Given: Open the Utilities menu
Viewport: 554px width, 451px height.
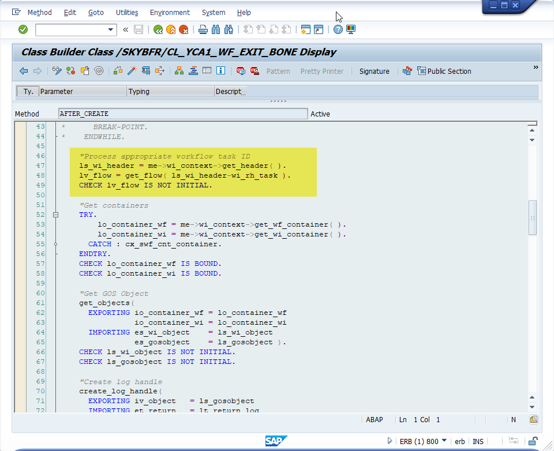Looking at the screenshot, I should pyautogui.click(x=127, y=13).
